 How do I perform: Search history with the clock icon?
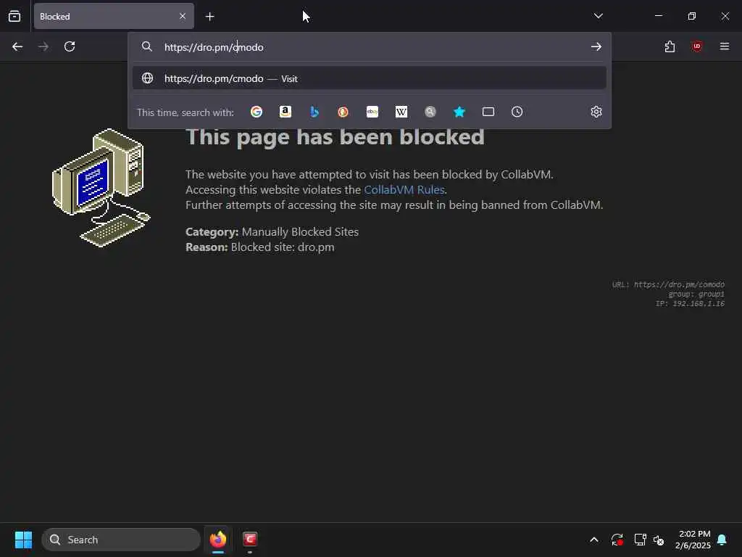(x=517, y=112)
